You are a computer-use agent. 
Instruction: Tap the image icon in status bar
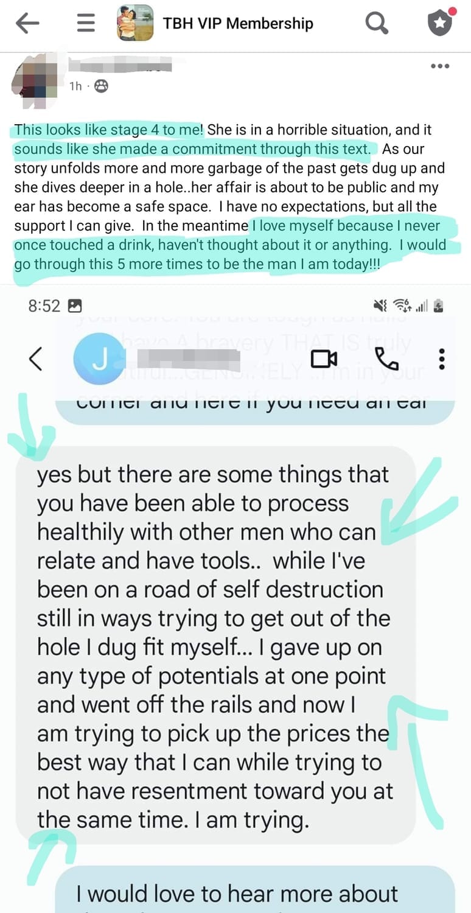pyautogui.click(x=75, y=306)
